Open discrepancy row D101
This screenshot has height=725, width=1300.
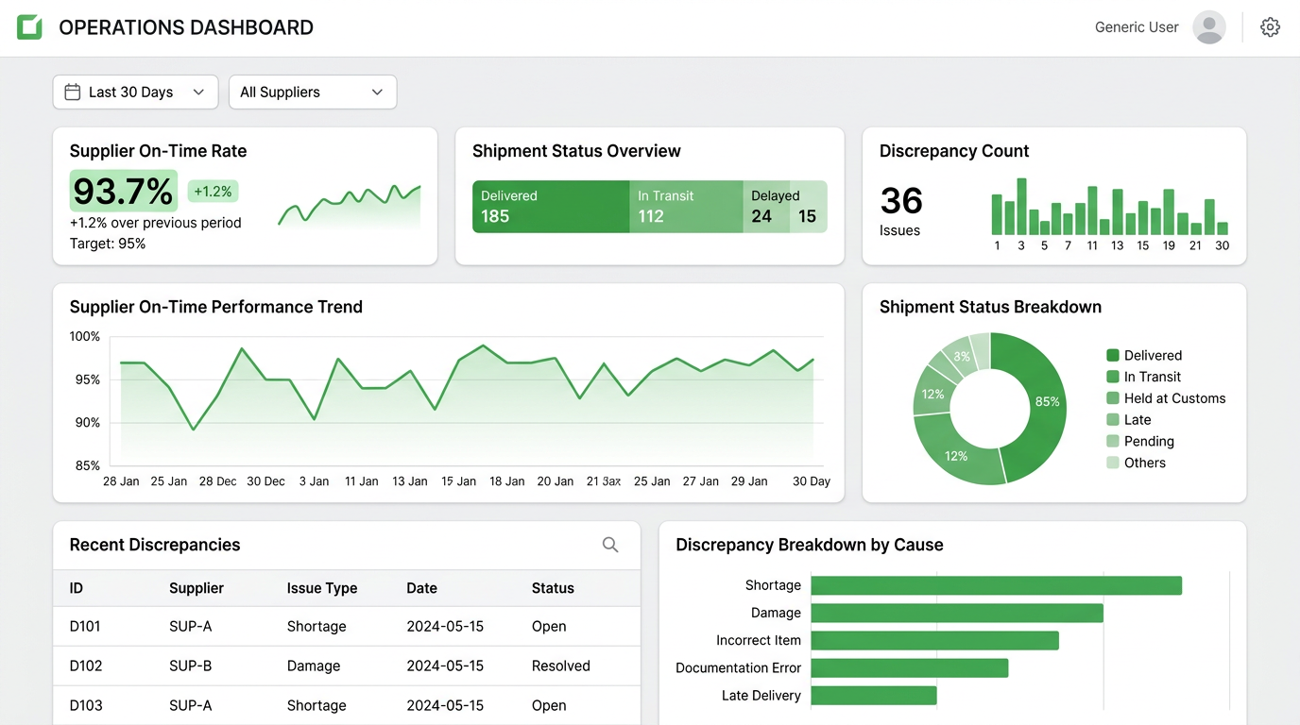[x=85, y=627]
